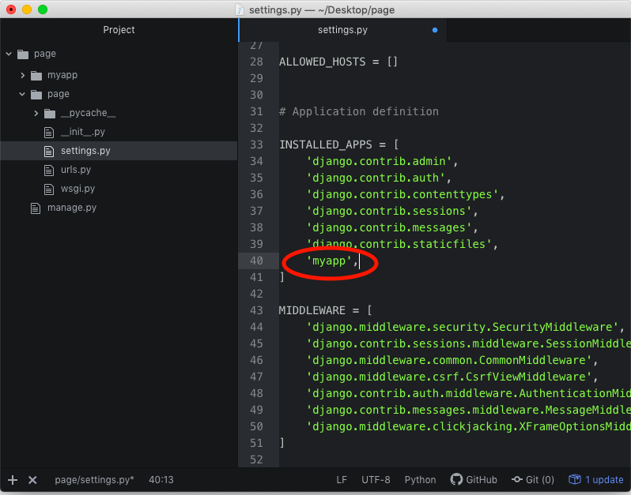This screenshot has width=631, height=495.
Task: Change encoding via UTF-8 indicator
Action: click(376, 480)
